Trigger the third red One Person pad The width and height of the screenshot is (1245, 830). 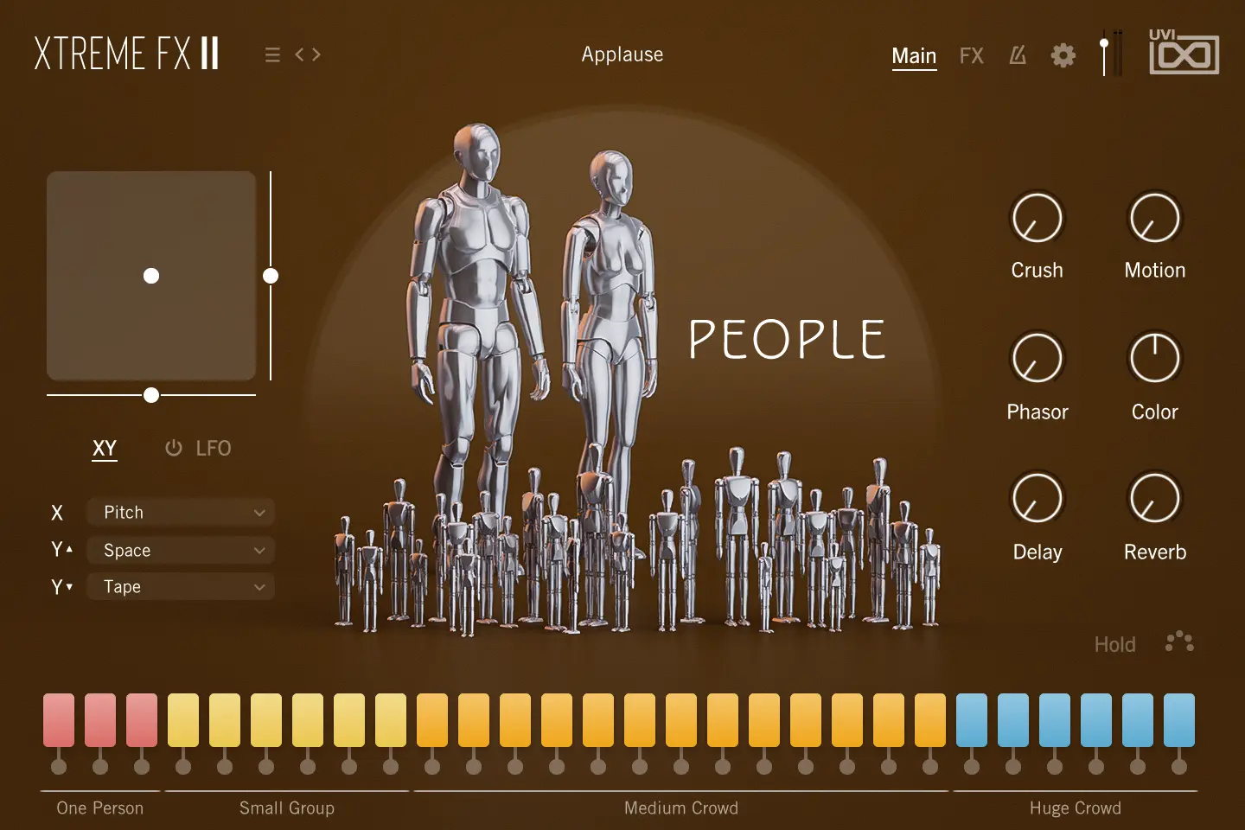coord(142,719)
